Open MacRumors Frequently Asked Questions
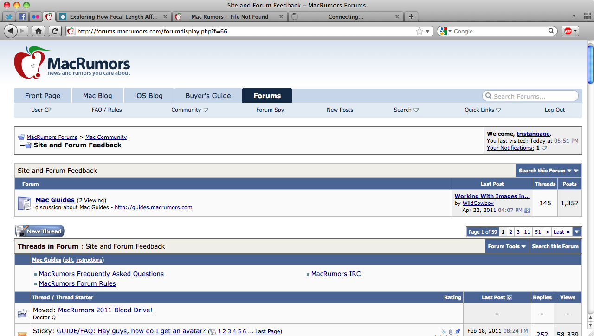The height and width of the screenshot is (336, 594). click(101, 274)
